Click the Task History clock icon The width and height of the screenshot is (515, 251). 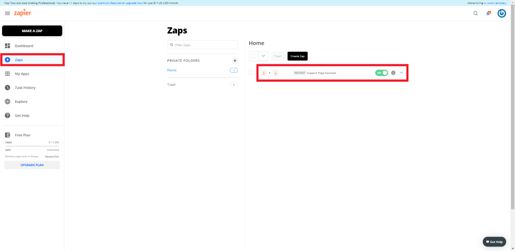tap(8, 88)
